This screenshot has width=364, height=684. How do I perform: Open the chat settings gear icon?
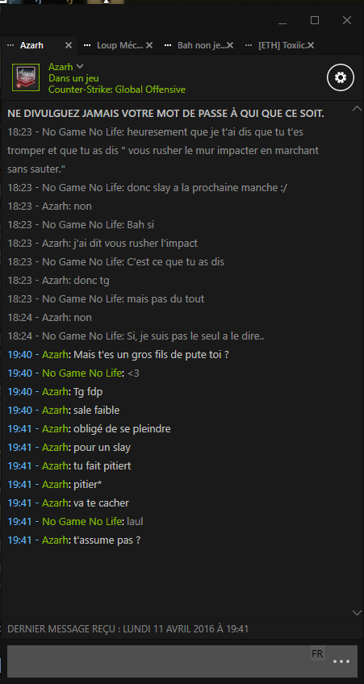coord(340,77)
